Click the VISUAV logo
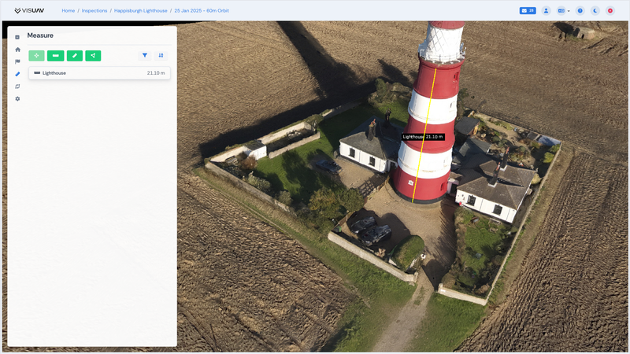The image size is (630, 354). coord(29,11)
